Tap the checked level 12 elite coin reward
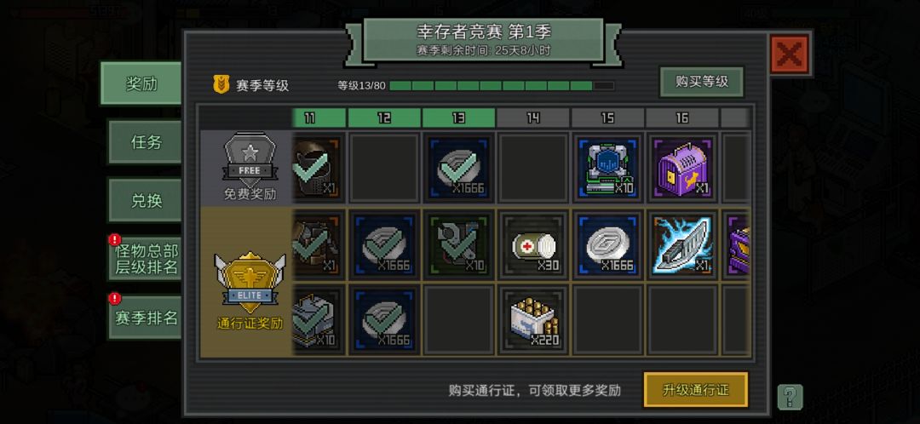 pyautogui.click(x=384, y=245)
